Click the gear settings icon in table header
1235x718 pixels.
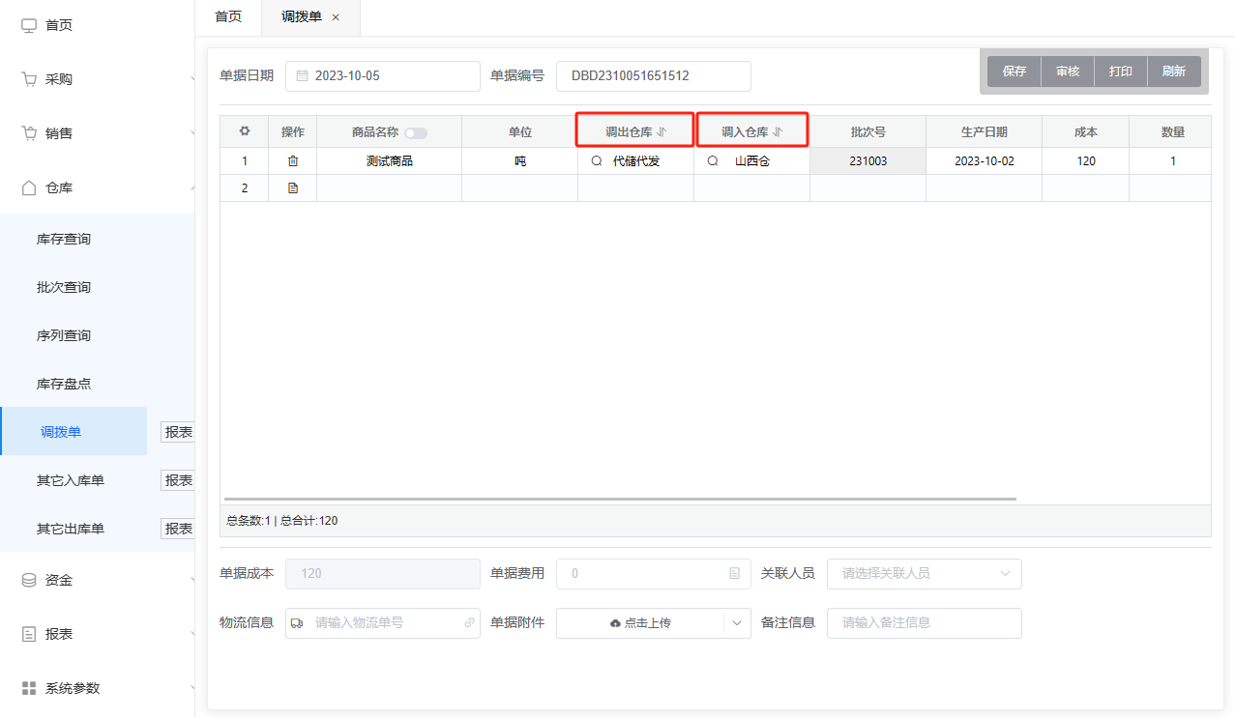(x=245, y=131)
